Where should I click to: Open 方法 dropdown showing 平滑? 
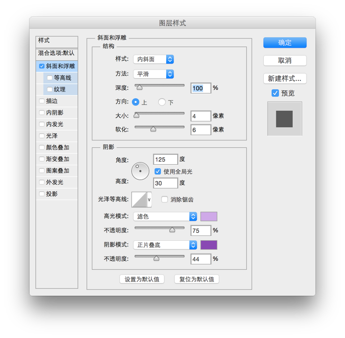click(154, 74)
